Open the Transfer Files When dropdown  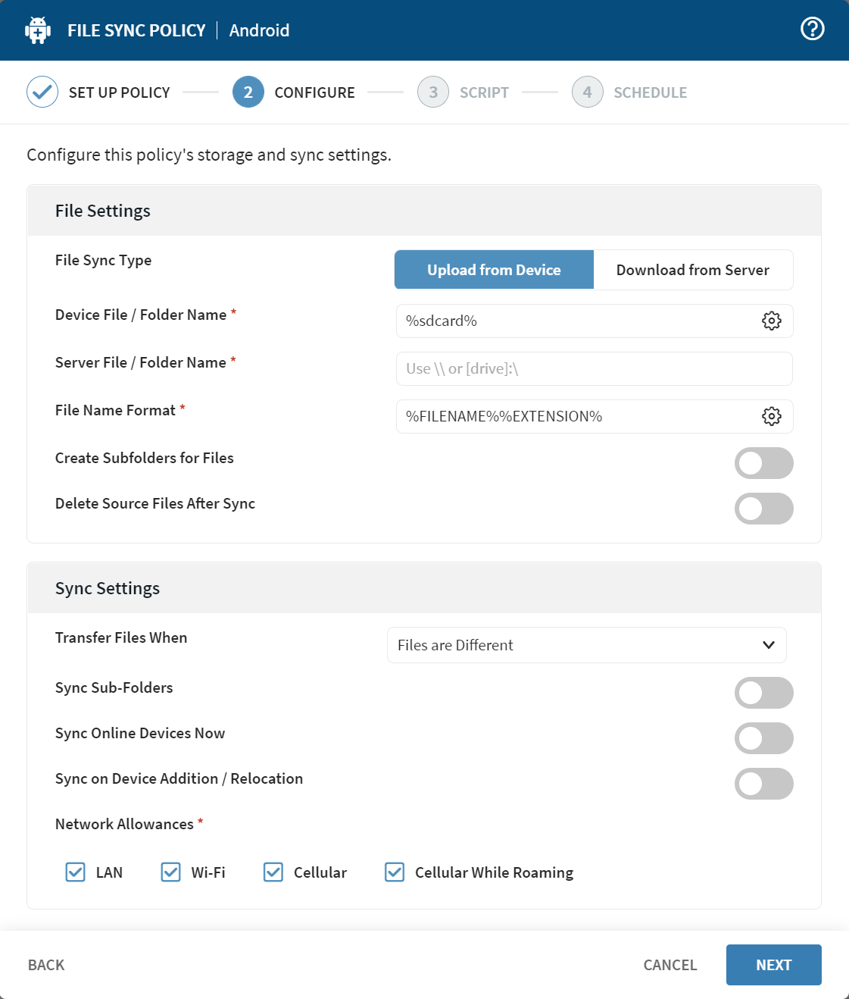[x=586, y=645]
